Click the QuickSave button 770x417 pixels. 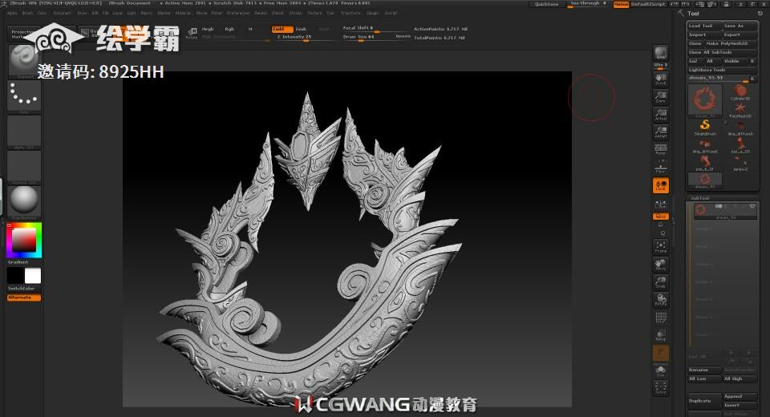546,4
